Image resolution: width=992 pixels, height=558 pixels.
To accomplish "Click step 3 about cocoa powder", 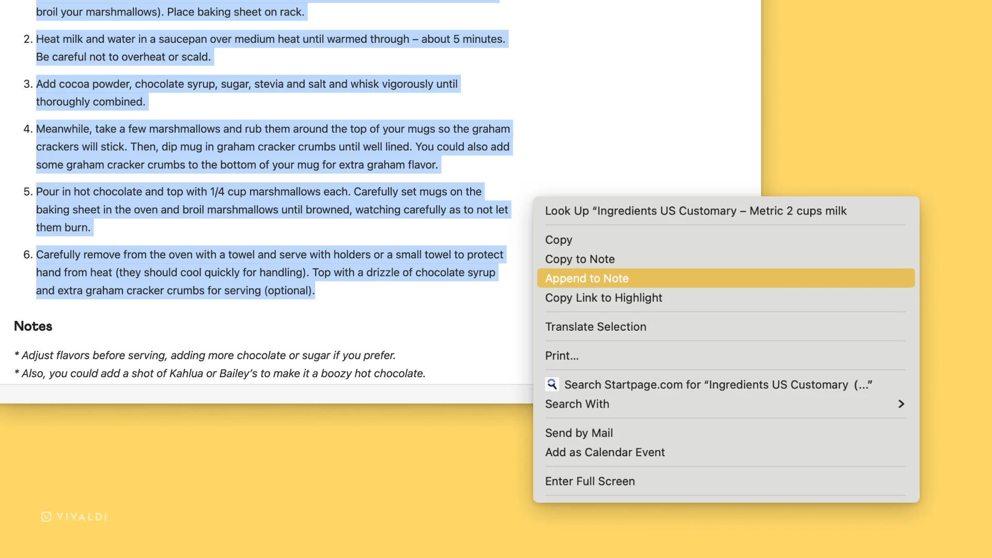I will [246, 84].
